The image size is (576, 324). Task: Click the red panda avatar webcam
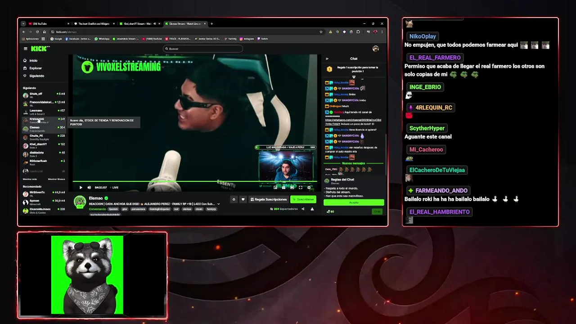click(x=87, y=274)
